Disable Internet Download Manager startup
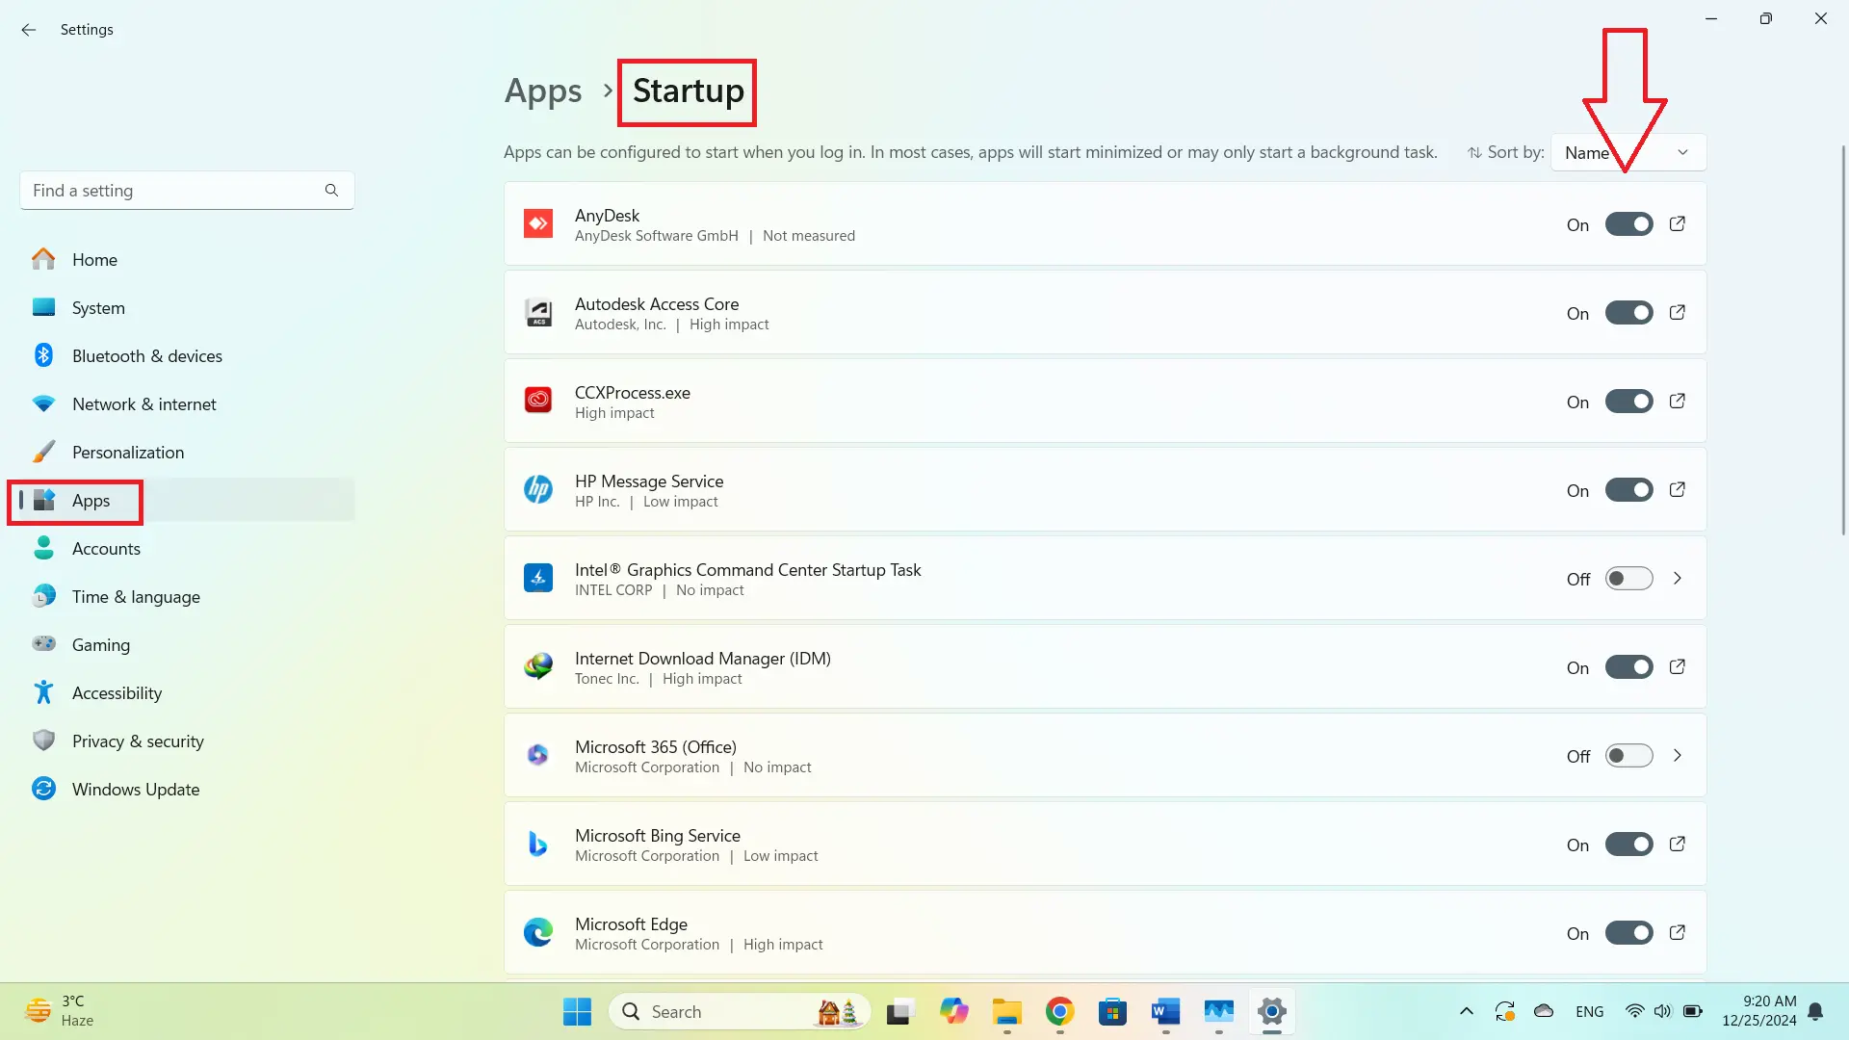1849x1040 pixels. (1628, 666)
